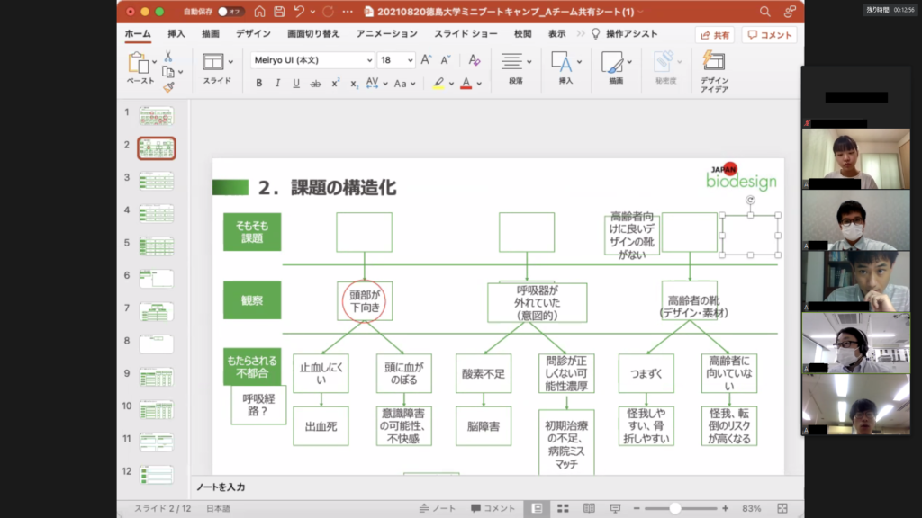Apply subscript formatting
922x518 pixels.
pos(353,84)
